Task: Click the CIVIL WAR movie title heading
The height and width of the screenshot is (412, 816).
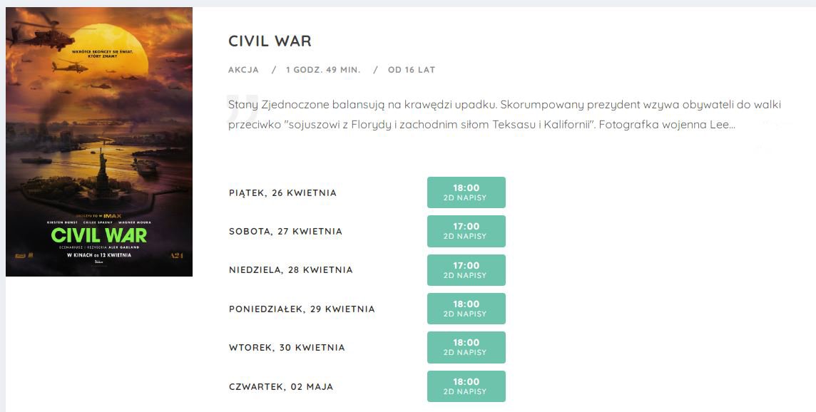Action: coord(270,41)
